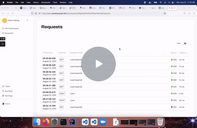Click POST badge in 09:27:08.122 row

pyautogui.click(x=62, y=100)
